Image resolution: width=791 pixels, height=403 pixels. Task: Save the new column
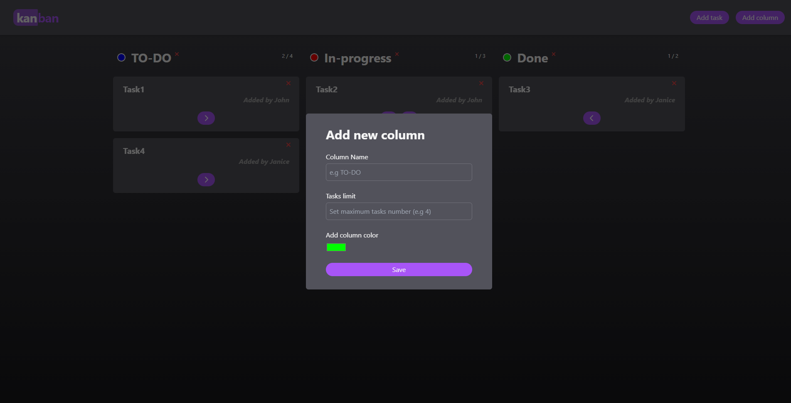pos(399,269)
